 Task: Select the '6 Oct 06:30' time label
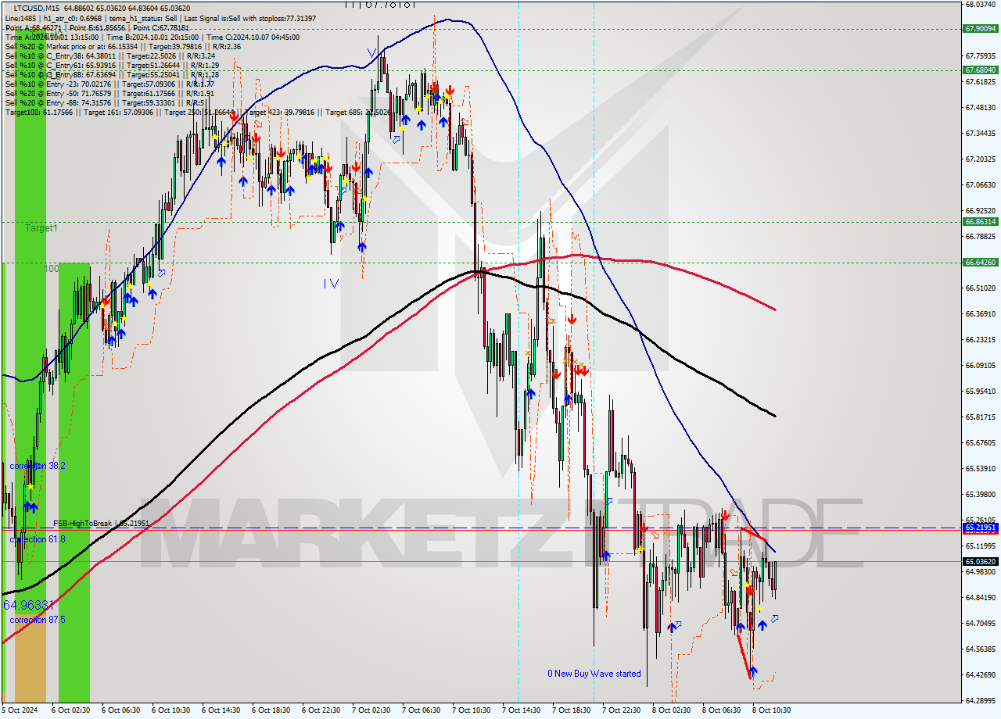120,710
